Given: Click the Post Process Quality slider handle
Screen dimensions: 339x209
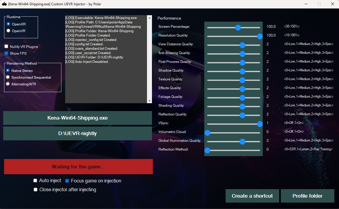Looking at the screenshot, I should point(242,63).
